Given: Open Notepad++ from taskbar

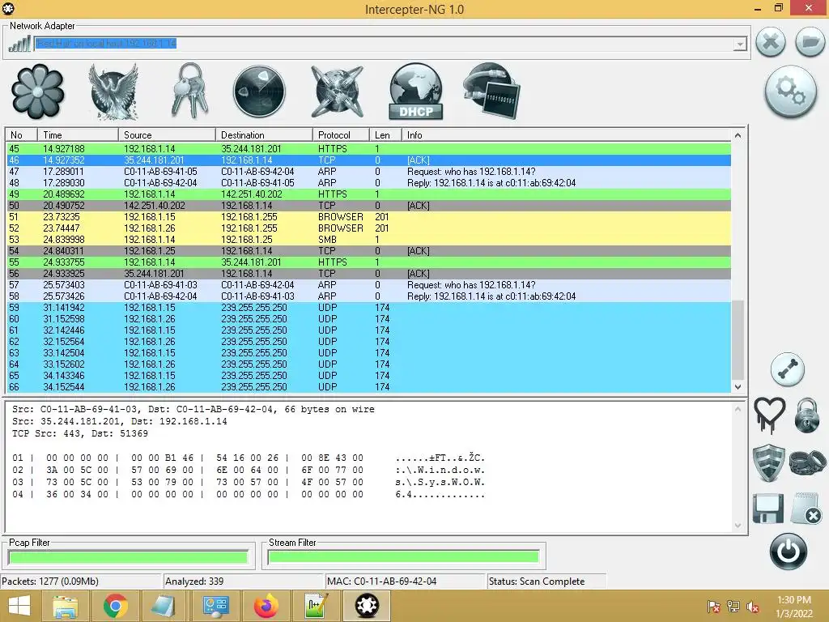Looking at the screenshot, I should coord(317,606).
